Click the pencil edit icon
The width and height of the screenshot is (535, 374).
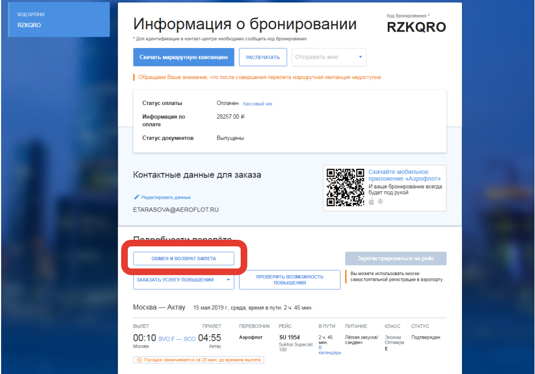(137, 197)
